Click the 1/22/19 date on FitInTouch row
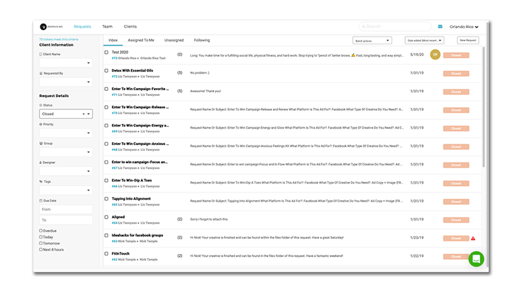522x293 pixels. pyautogui.click(x=417, y=256)
